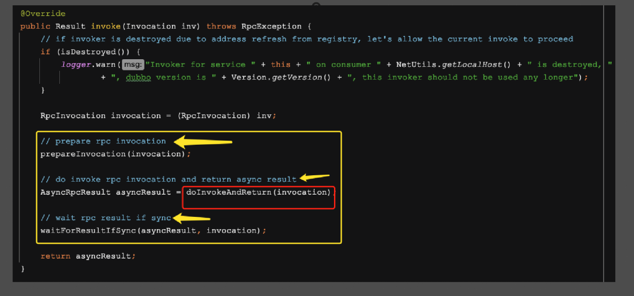The height and width of the screenshot is (296, 634).
Task: Click the 'AsyncRpcResult' type name
Action: click(x=75, y=192)
